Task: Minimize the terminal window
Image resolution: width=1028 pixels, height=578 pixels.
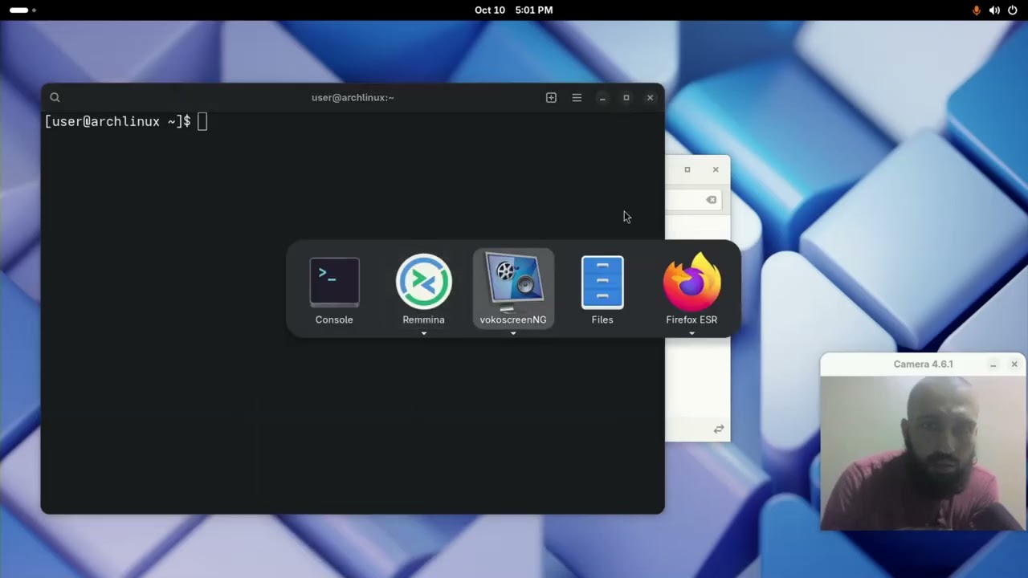Action: 602,98
